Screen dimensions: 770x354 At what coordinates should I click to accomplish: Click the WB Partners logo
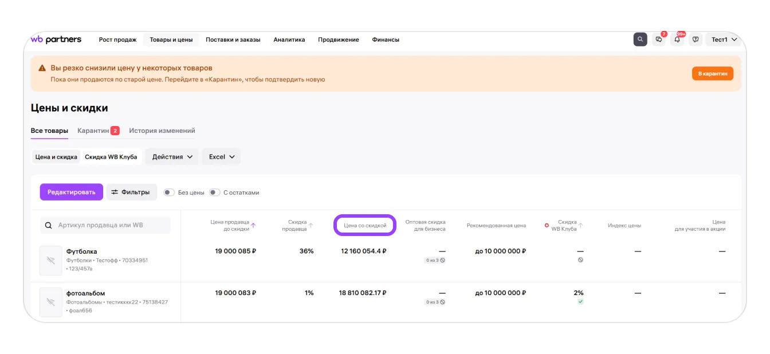pos(56,40)
